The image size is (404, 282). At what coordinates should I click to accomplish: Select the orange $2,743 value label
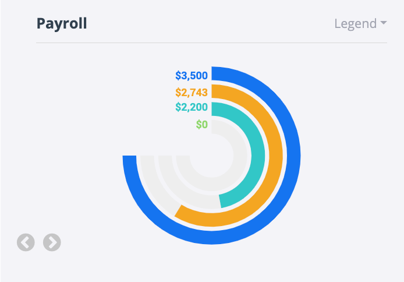(x=191, y=92)
